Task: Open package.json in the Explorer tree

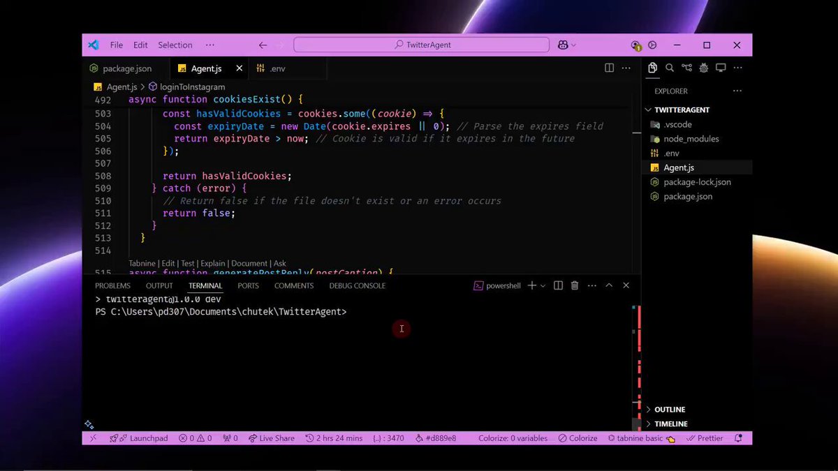Action: click(x=688, y=196)
